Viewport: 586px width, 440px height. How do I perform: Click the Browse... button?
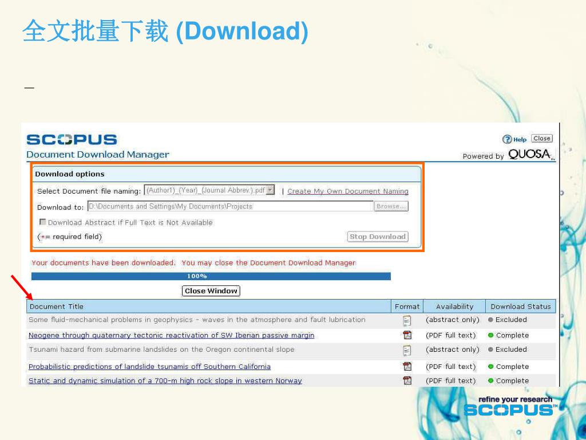click(x=391, y=206)
